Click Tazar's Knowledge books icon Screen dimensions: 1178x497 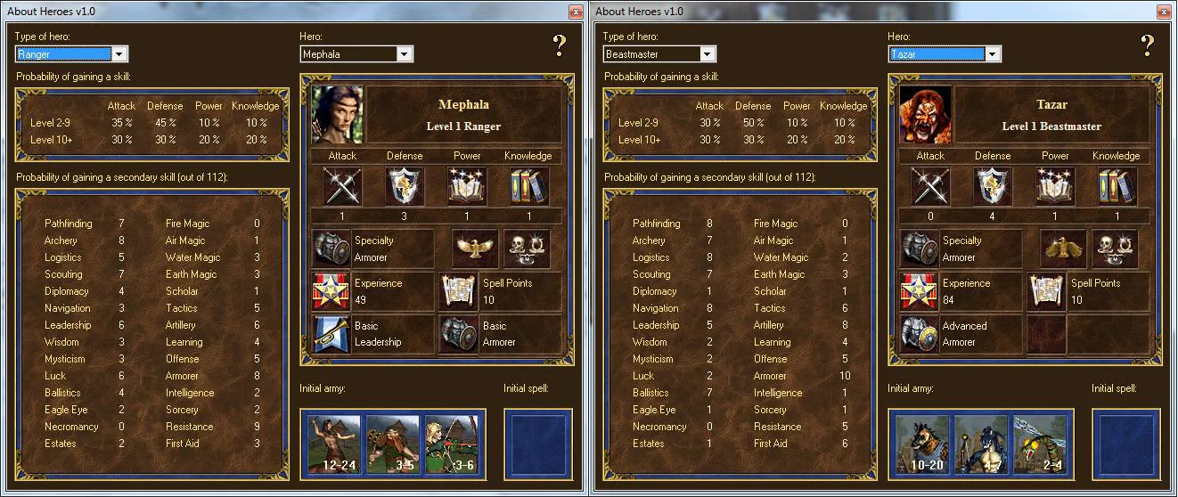[1117, 187]
